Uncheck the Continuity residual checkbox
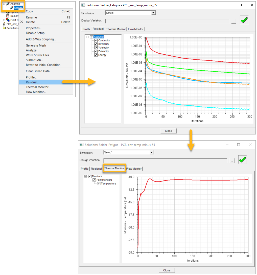Viewport: 257px width, 275px height. [x=96, y=40]
